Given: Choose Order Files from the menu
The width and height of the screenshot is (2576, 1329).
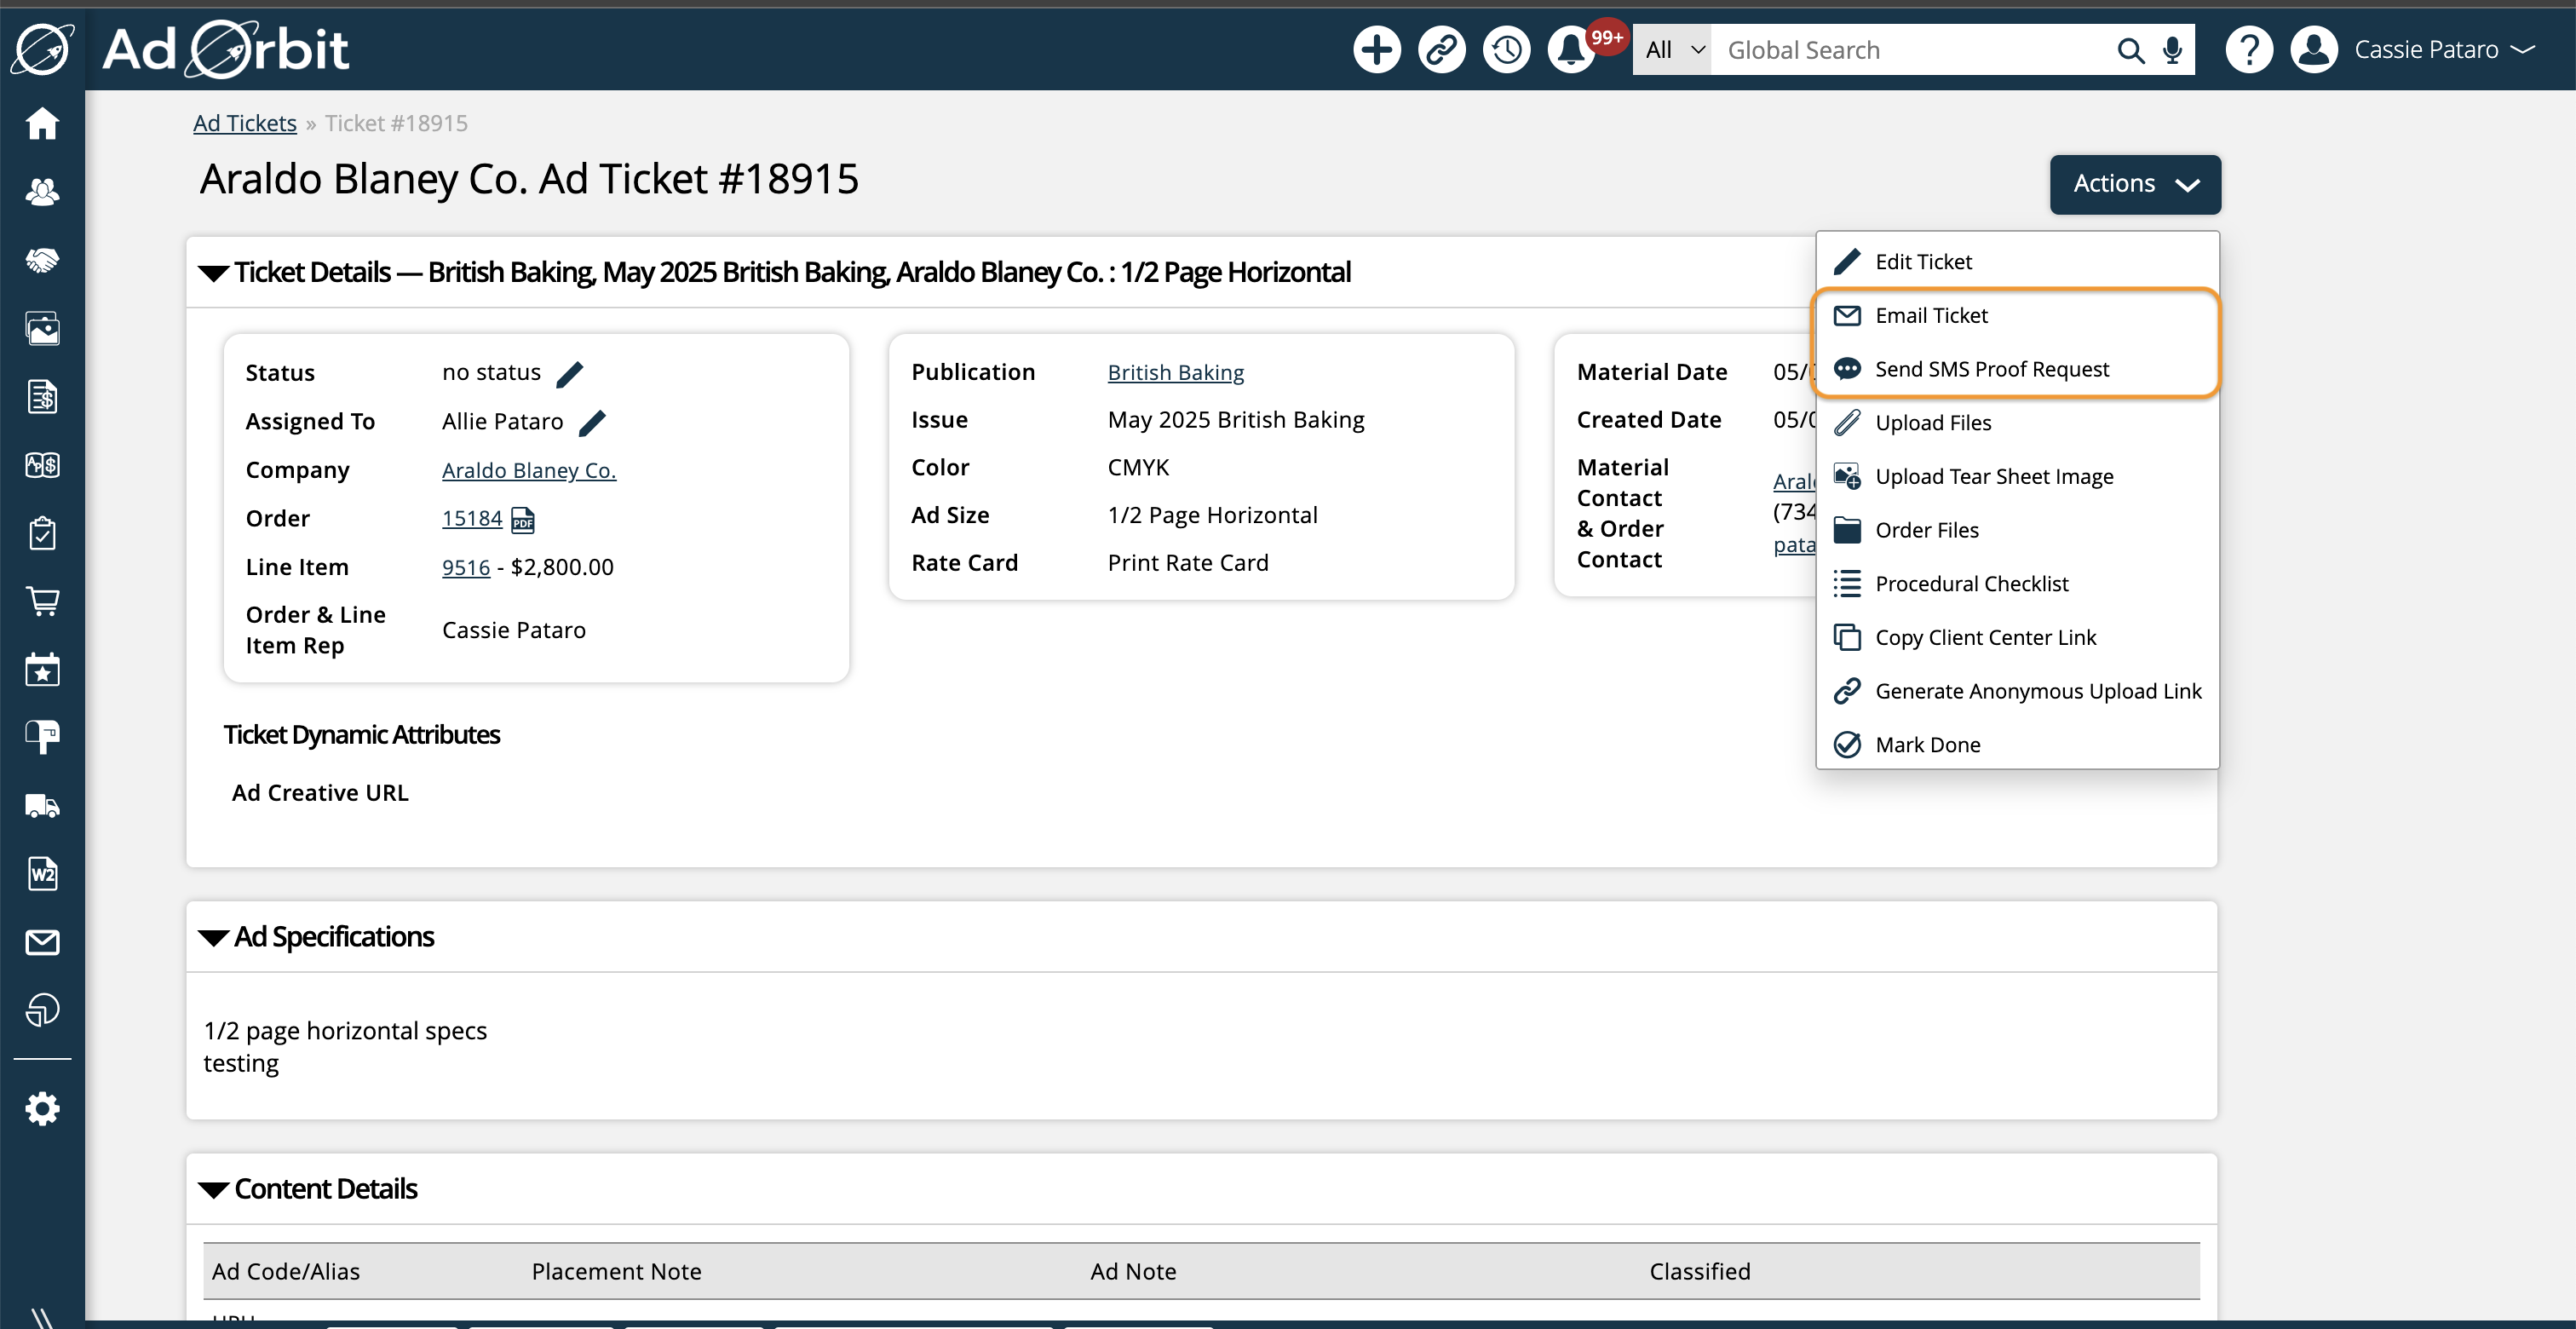Looking at the screenshot, I should click(x=2017, y=530).
